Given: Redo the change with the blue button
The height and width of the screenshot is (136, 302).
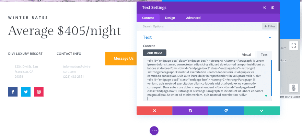Looking at the screenshot, I should coord(226,111).
